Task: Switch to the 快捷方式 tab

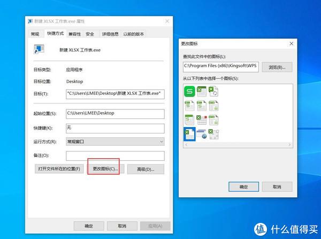Action: pyautogui.click(x=55, y=33)
